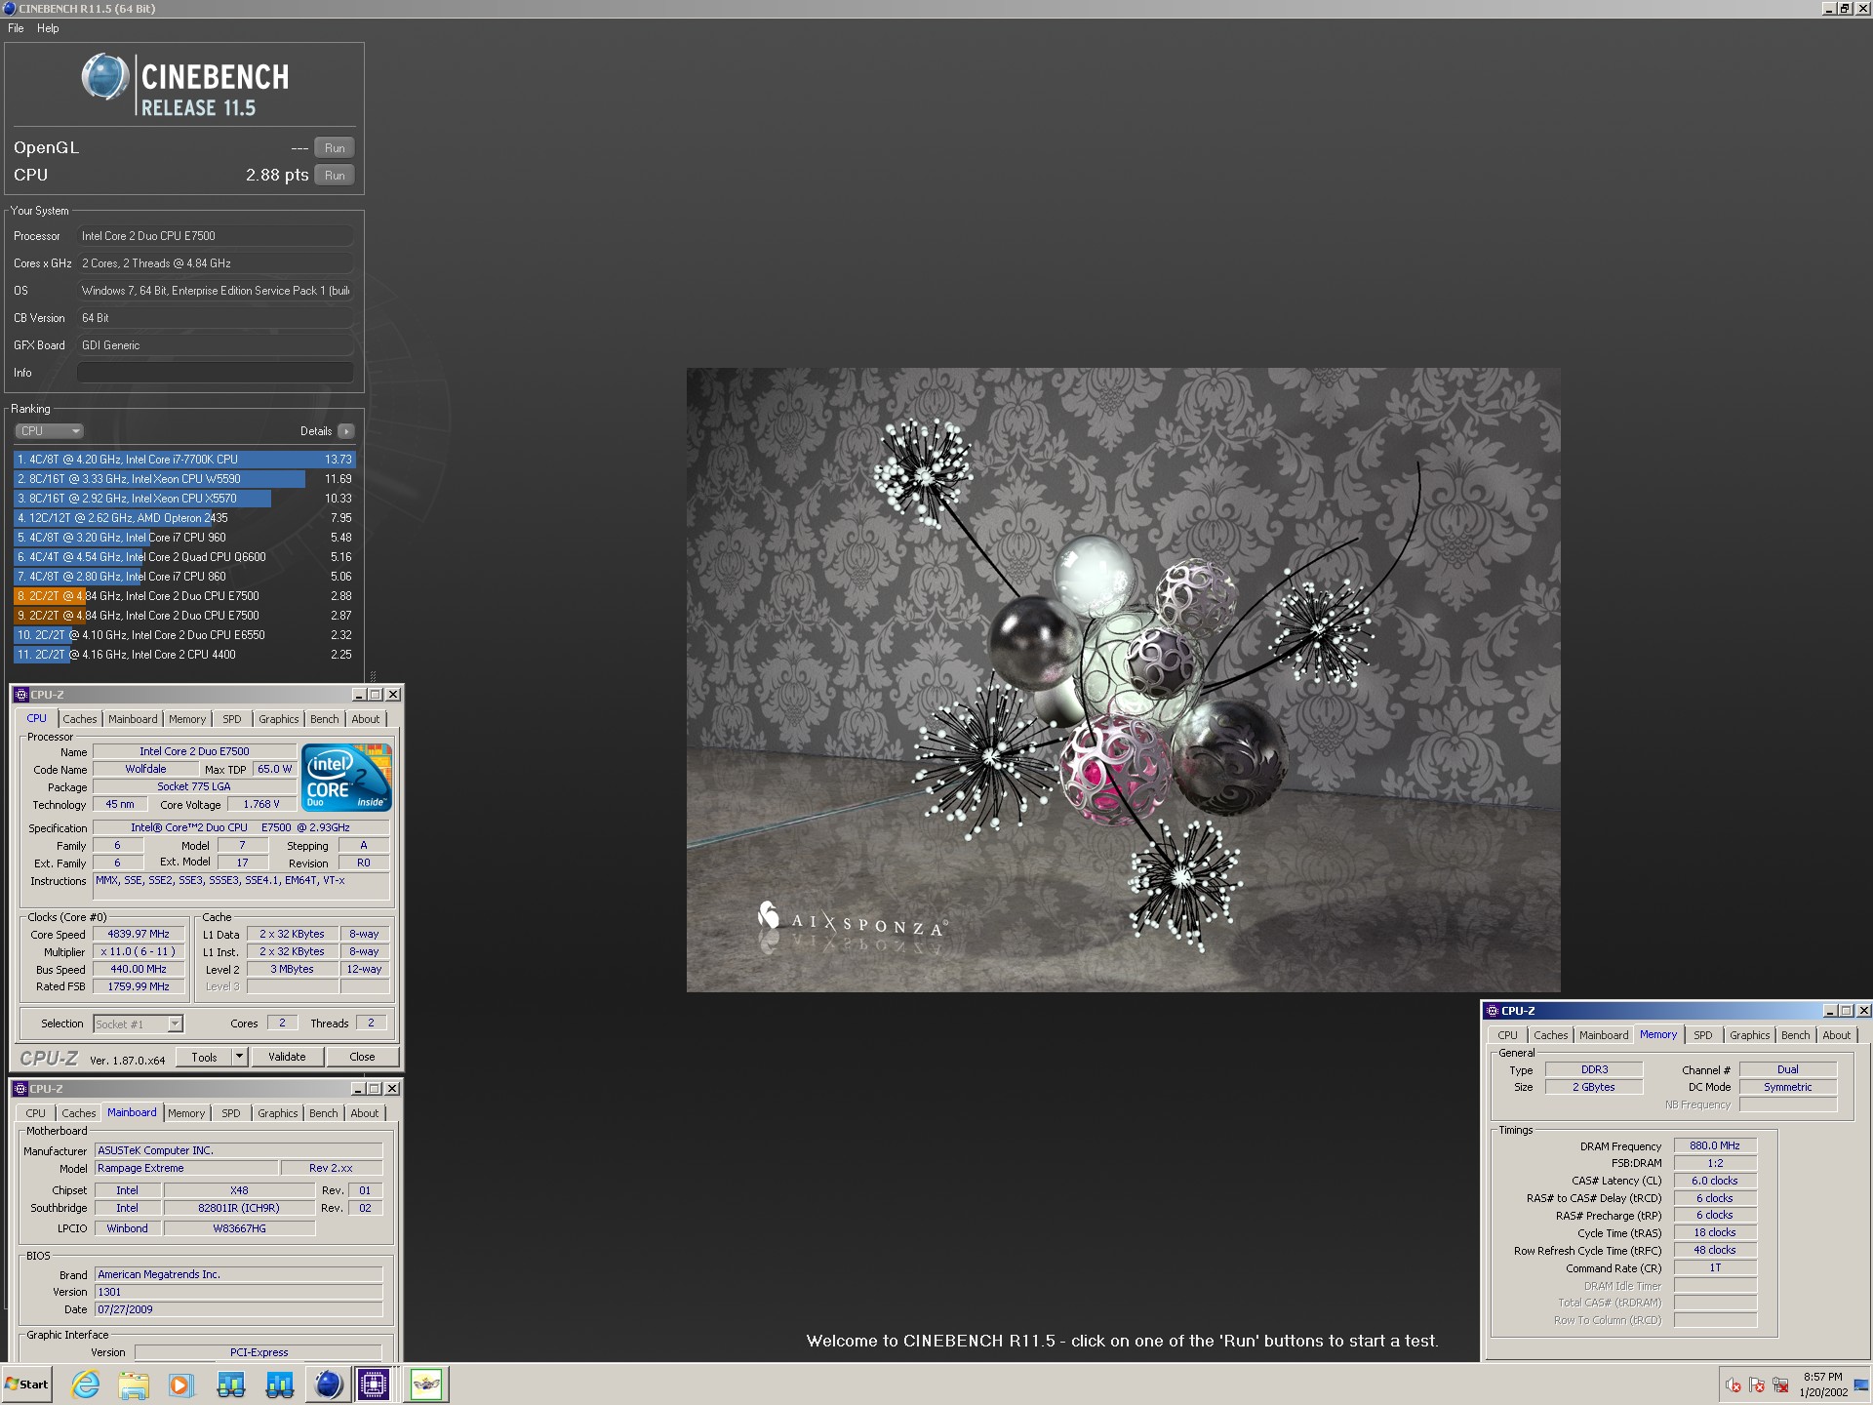Open SPD tab in Mainboard CPU-Z window
Screen dimensions: 1873x1405
pyautogui.click(x=230, y=1113)
